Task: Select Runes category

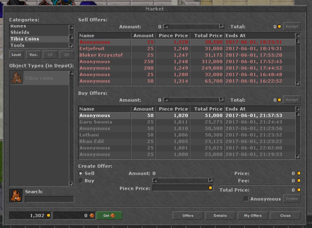Action: 39,26
